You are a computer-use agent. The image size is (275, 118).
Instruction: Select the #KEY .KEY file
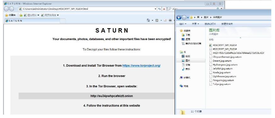237,53
